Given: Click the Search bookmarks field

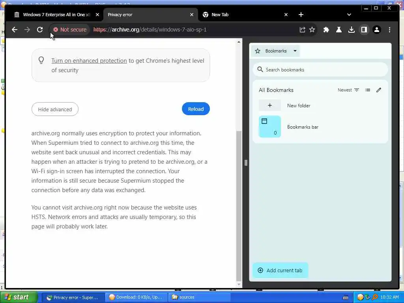Looking at the screenshot, I should point(320,69).
